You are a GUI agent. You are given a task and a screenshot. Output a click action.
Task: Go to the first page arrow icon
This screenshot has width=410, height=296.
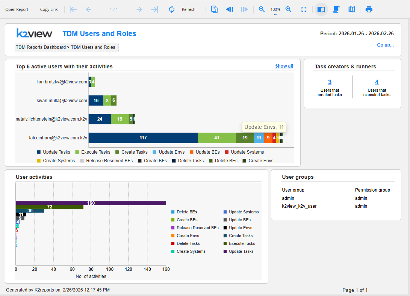point(73,9)
